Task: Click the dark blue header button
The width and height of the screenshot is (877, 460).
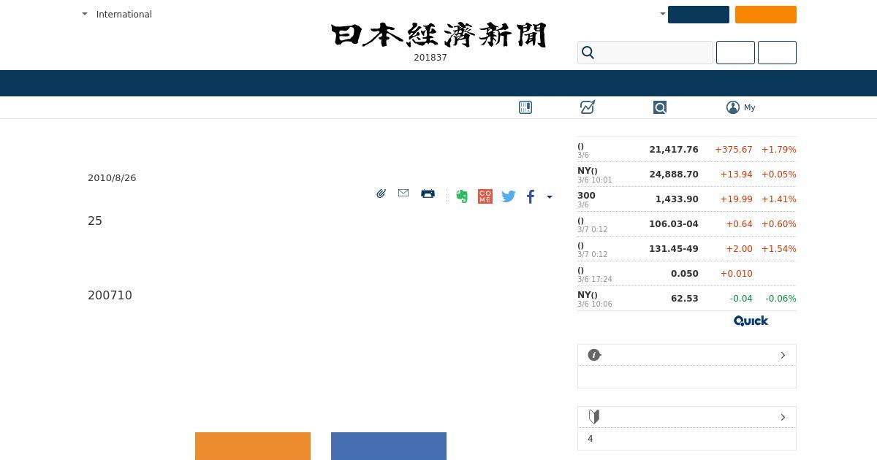Action: 699,15
